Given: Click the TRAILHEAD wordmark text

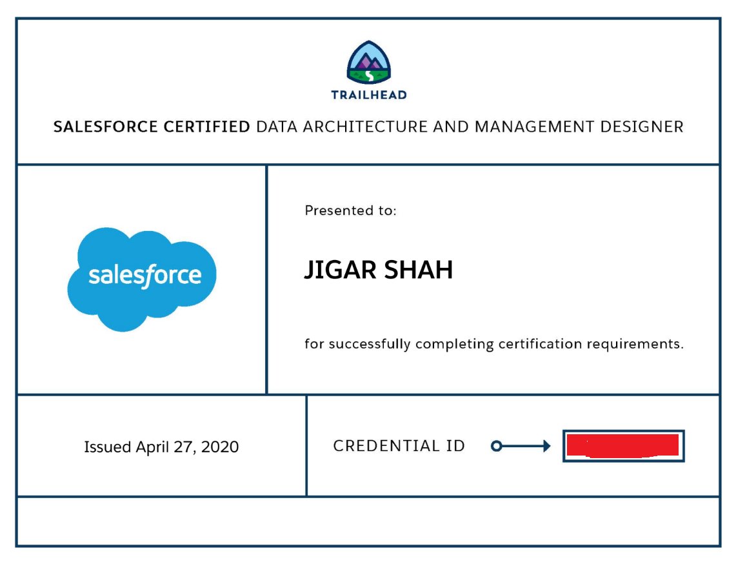Looking at the screenshot, I should coord(368,95).
